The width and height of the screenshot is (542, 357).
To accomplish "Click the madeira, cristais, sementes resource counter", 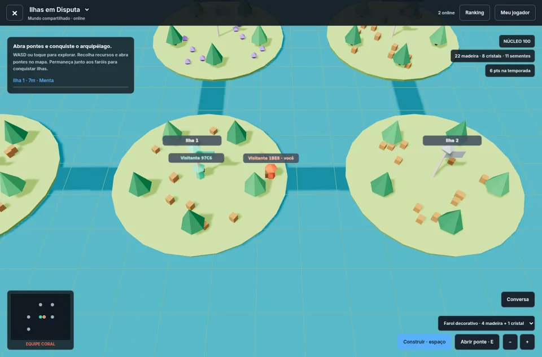I will point(492,56).
